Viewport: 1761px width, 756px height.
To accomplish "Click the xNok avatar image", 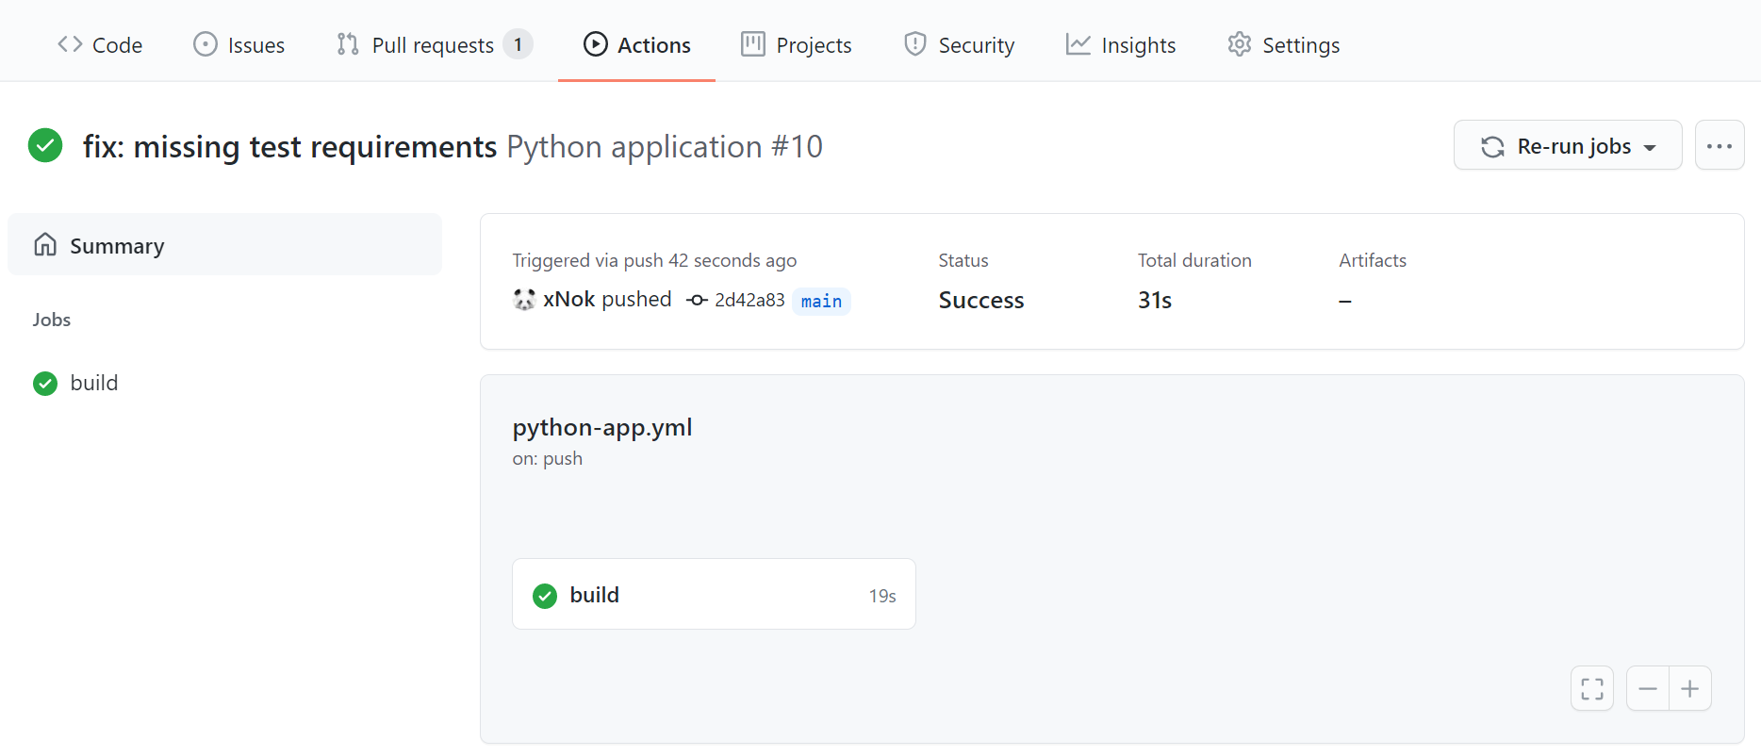I will coord(524,300).
